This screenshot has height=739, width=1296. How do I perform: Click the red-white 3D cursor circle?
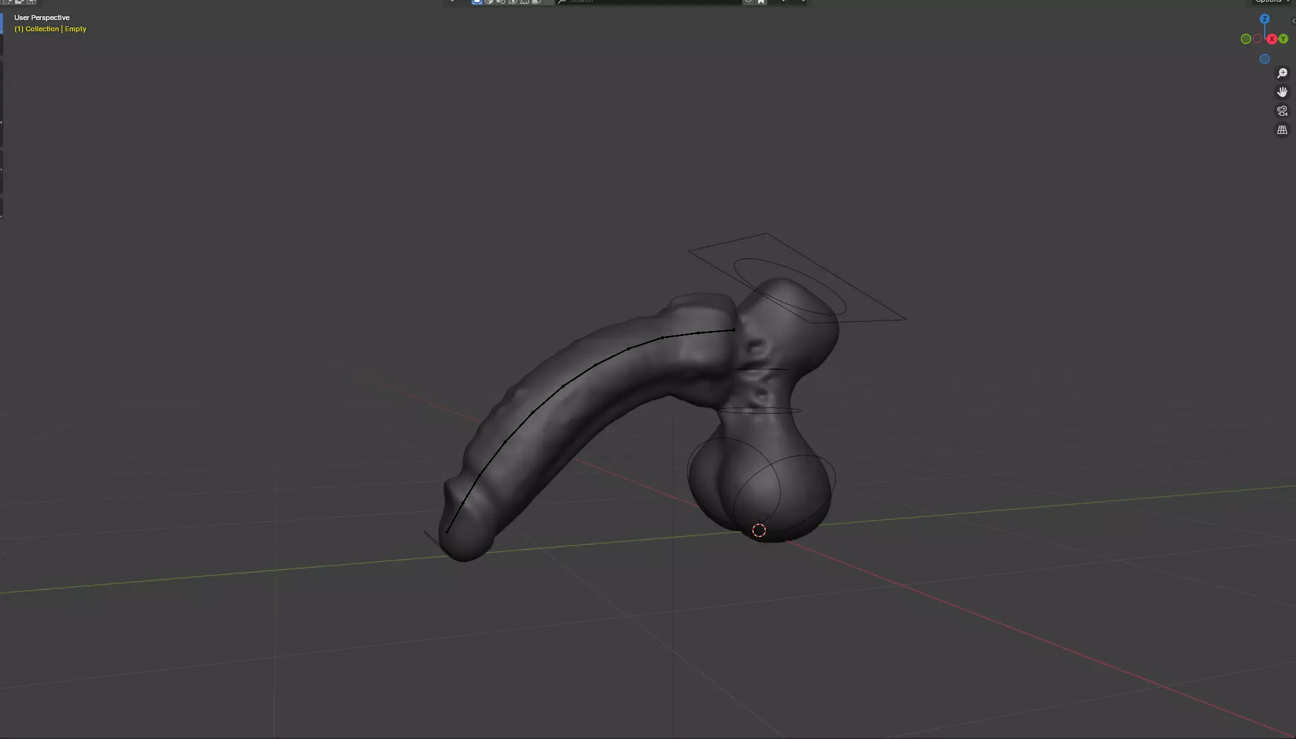pyautogui.click(x=759, y=531)
